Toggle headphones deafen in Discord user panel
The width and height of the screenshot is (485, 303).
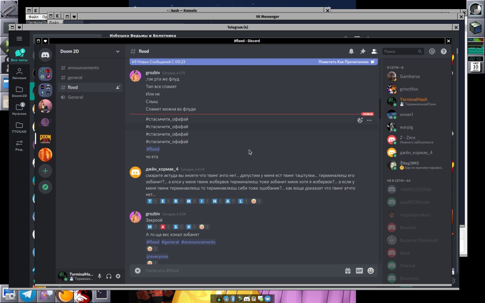(109, 276)
